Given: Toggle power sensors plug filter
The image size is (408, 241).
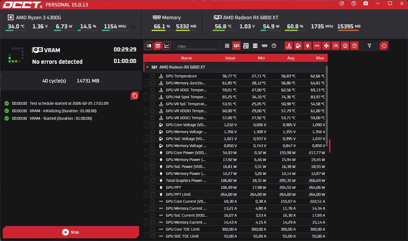Looking at the screenshot, I should pos(307,46).
